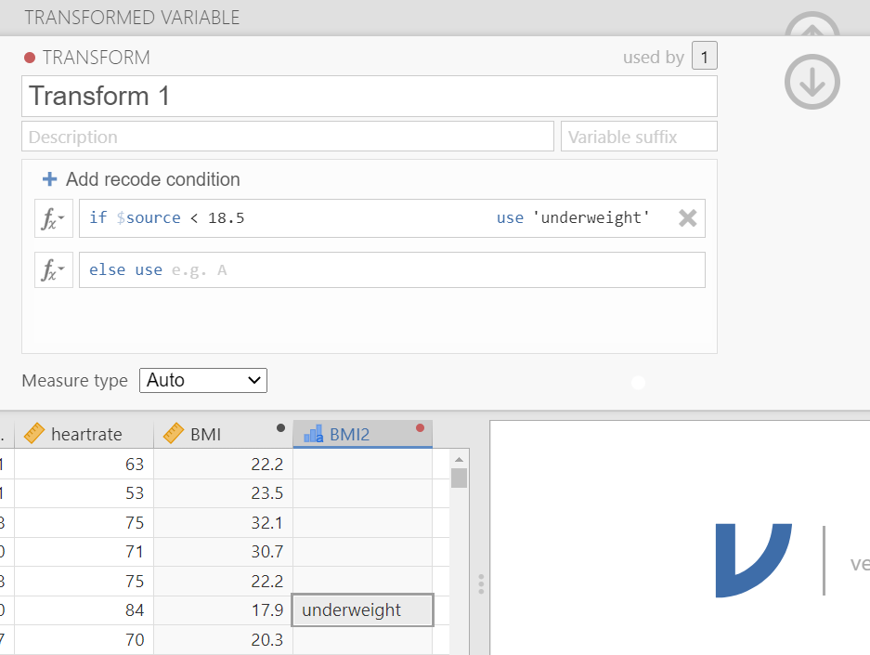Click the panel divider handle dots
Screen dimensions: 870x655
pyautogui.click(x=480, y=583)
